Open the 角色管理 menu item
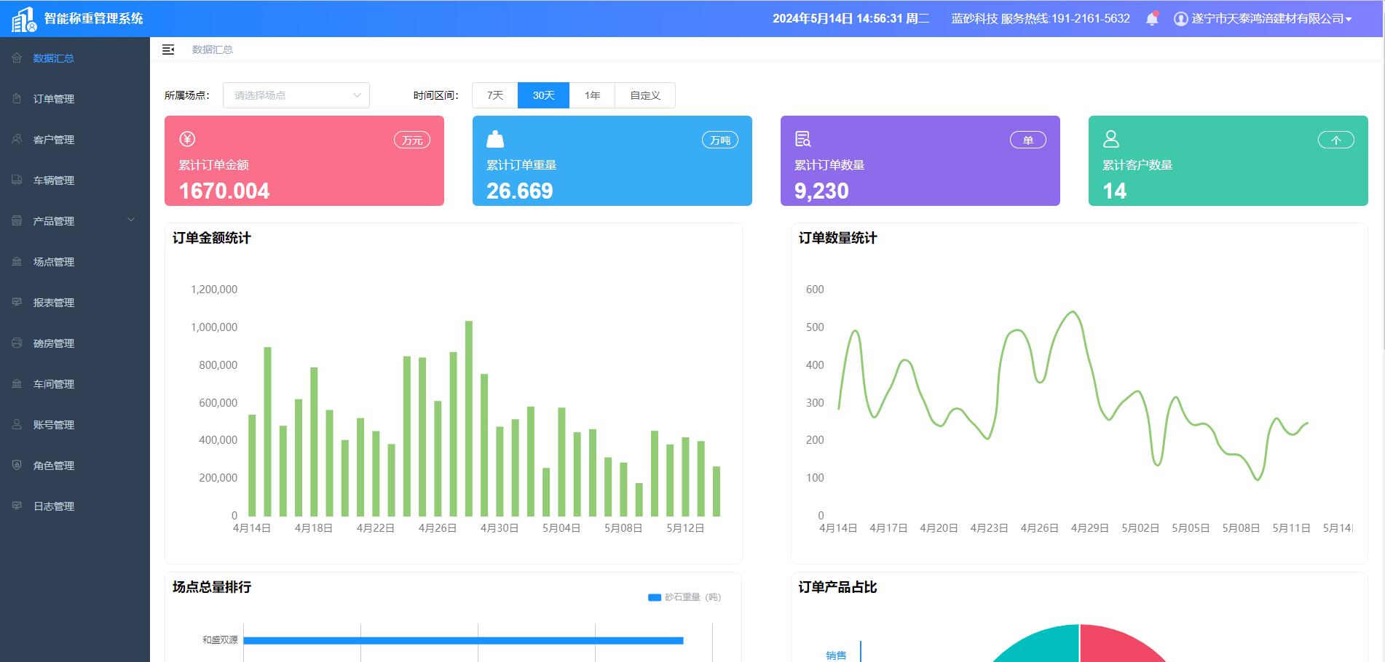This screenshot has width=1385, height=662. (75, 465)
